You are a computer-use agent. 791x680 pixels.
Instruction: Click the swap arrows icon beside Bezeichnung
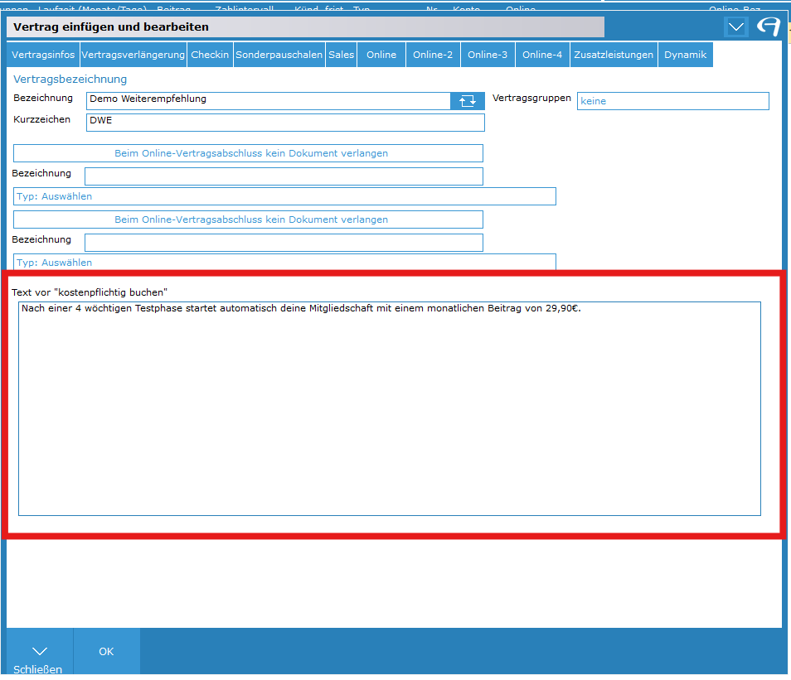[467, 100]
